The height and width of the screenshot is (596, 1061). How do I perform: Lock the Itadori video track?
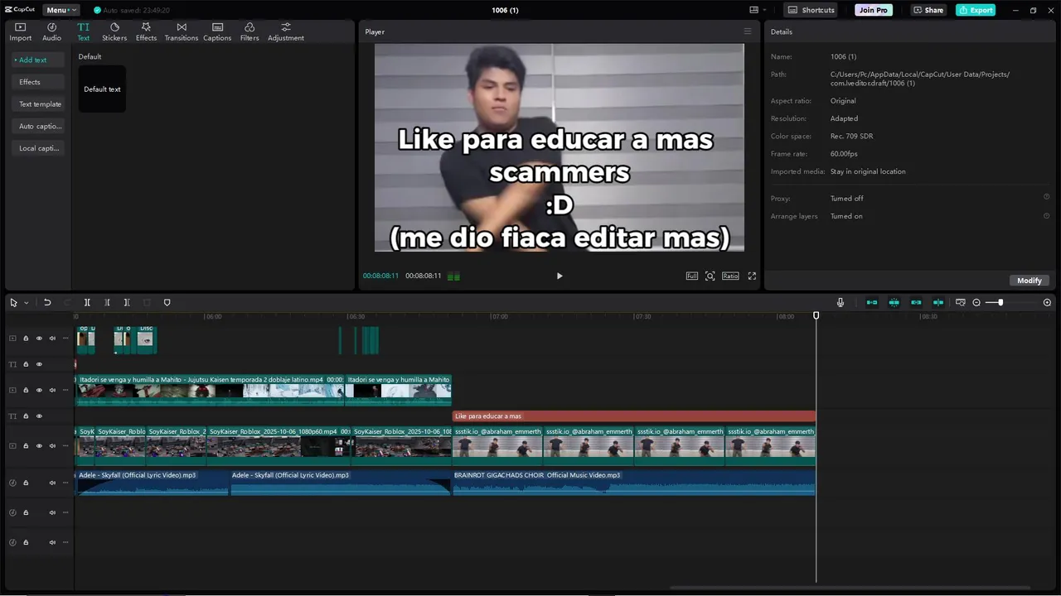(x=26, y=390)
